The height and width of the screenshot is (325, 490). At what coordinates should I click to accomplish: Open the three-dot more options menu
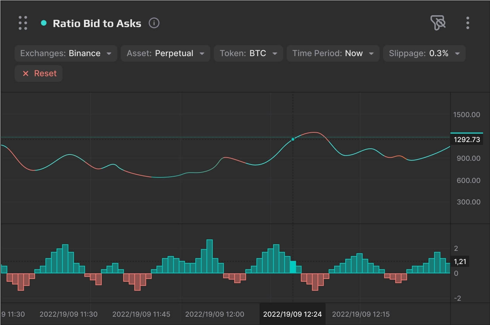click(468, 23)
